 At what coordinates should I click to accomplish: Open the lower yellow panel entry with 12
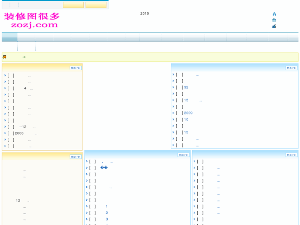[23, 201]
